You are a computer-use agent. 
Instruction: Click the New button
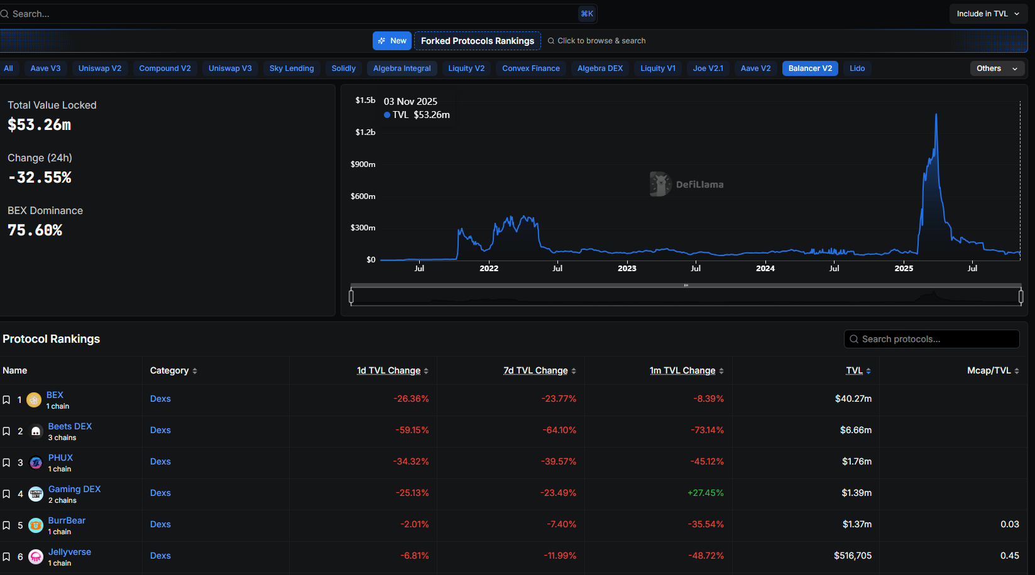(392, 41)
